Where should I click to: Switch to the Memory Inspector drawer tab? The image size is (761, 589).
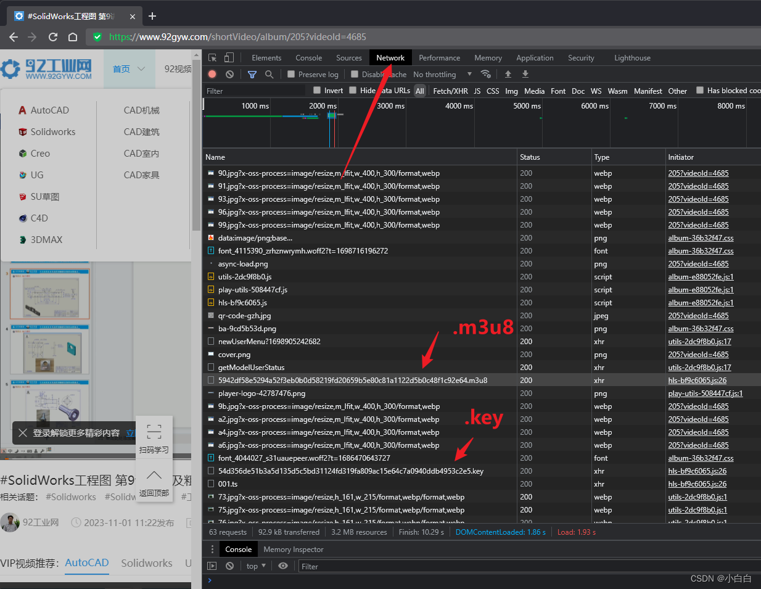tap(294, 550)
